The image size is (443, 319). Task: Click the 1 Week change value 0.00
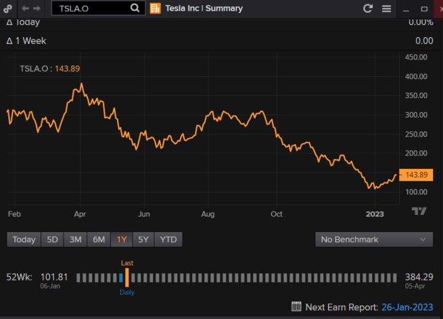coord(424,41)
